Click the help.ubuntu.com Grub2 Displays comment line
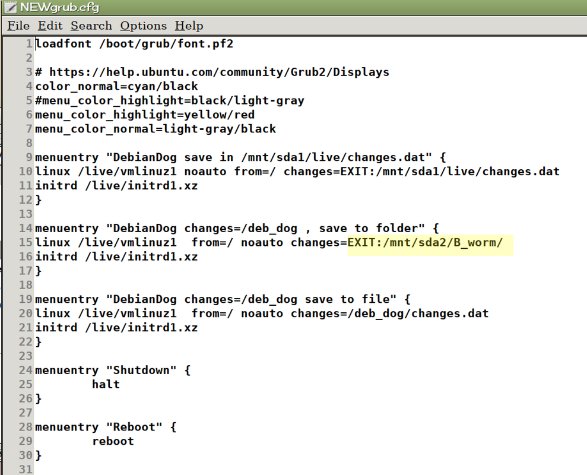Image resolution: width=587 pixels, height=475 pixels. [212, 72]
